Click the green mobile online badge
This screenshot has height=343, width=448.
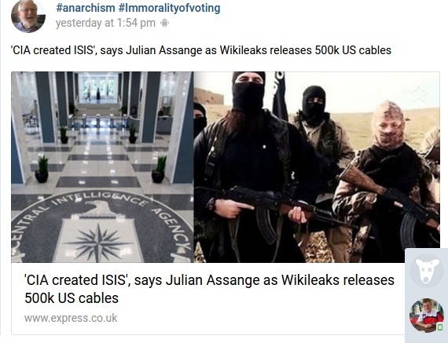click(440, 327)
